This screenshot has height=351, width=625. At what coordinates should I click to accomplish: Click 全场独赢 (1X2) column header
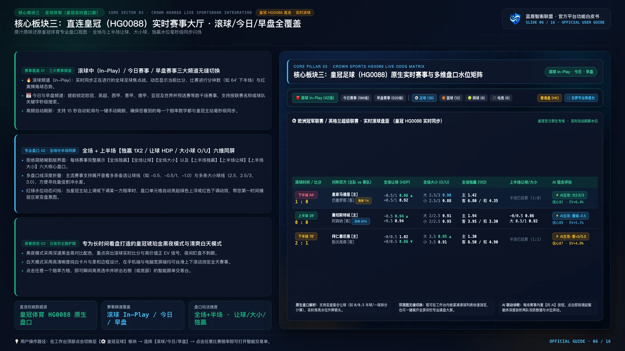[474, 182]
